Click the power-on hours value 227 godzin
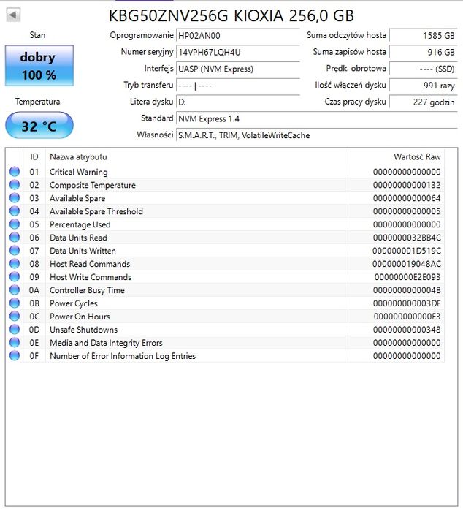 [424, 102]
